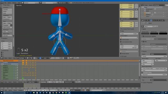Unlink the World datablock with X icon

(x=157, y=26)
